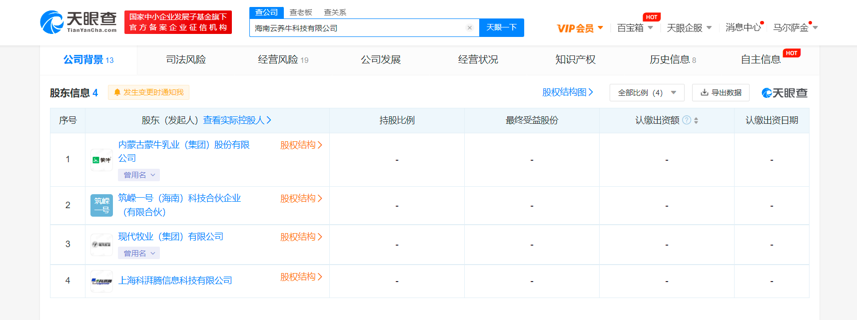Switch to the 查老板 search tab
The height and width of the screenshot is (320, 857).
coord(301,12)
